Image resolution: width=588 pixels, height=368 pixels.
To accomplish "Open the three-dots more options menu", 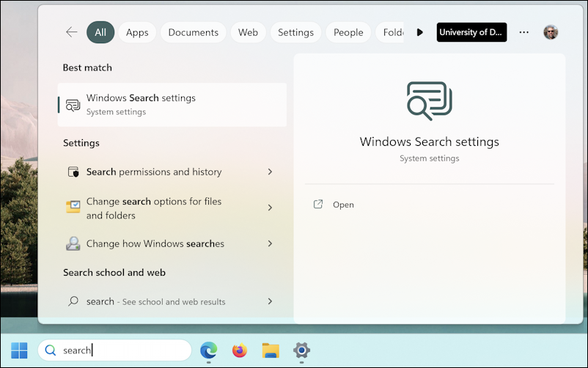I will (523, 32).
